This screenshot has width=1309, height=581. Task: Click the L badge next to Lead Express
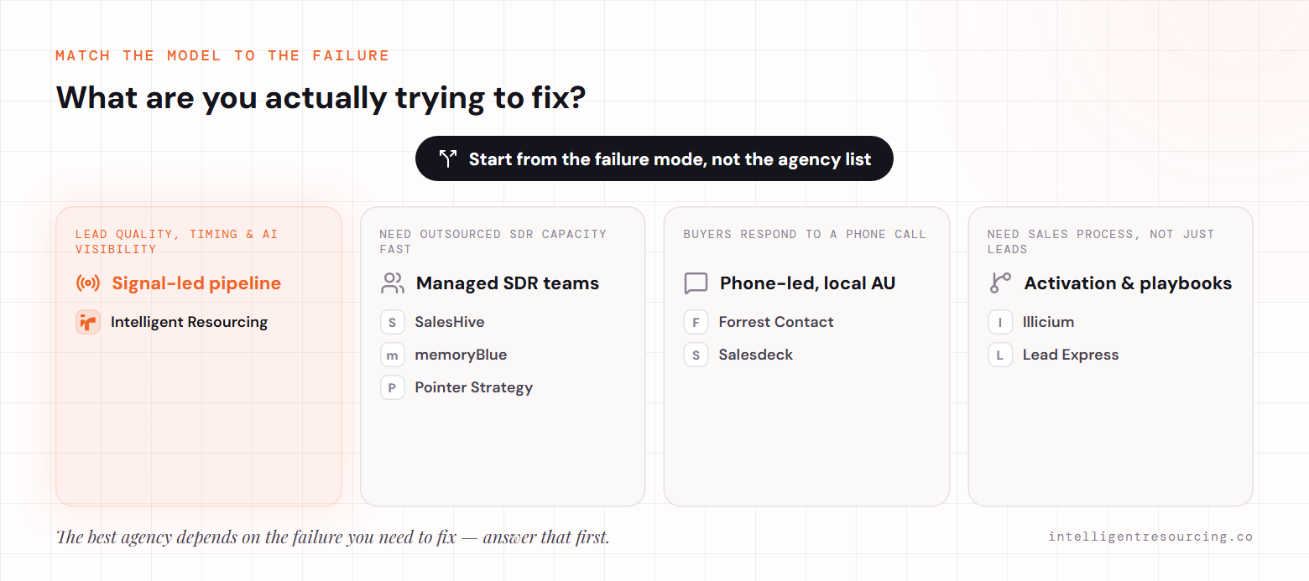tap(1000, 355)
